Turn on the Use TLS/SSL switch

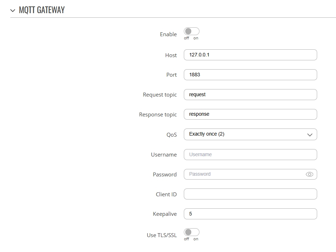click(191, 232)
